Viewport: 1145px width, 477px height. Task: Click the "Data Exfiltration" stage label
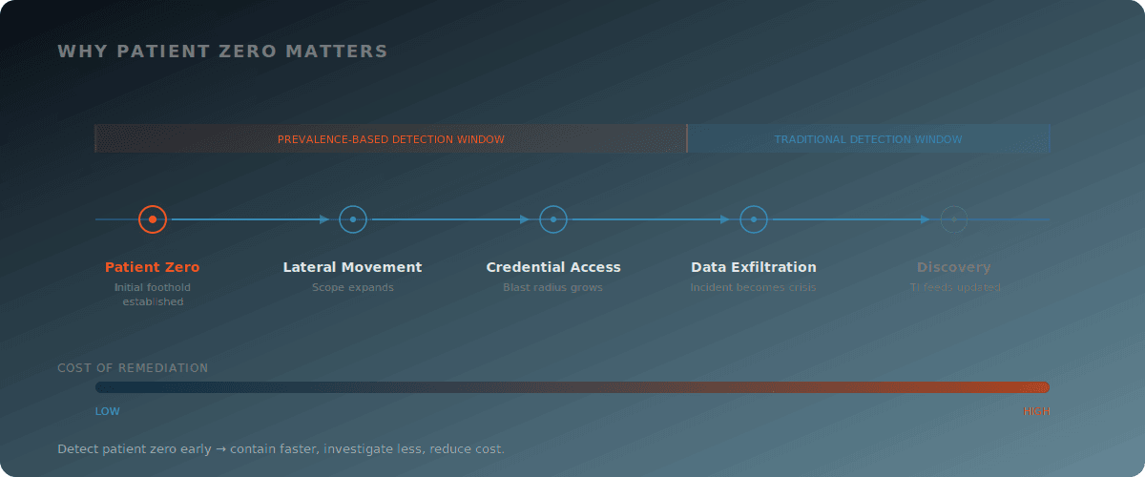tap(754, 267)
